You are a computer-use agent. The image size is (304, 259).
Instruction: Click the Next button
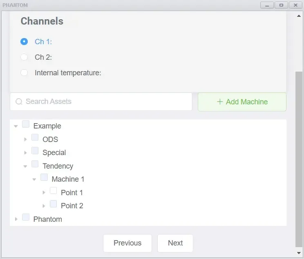[x=175, y=243]
